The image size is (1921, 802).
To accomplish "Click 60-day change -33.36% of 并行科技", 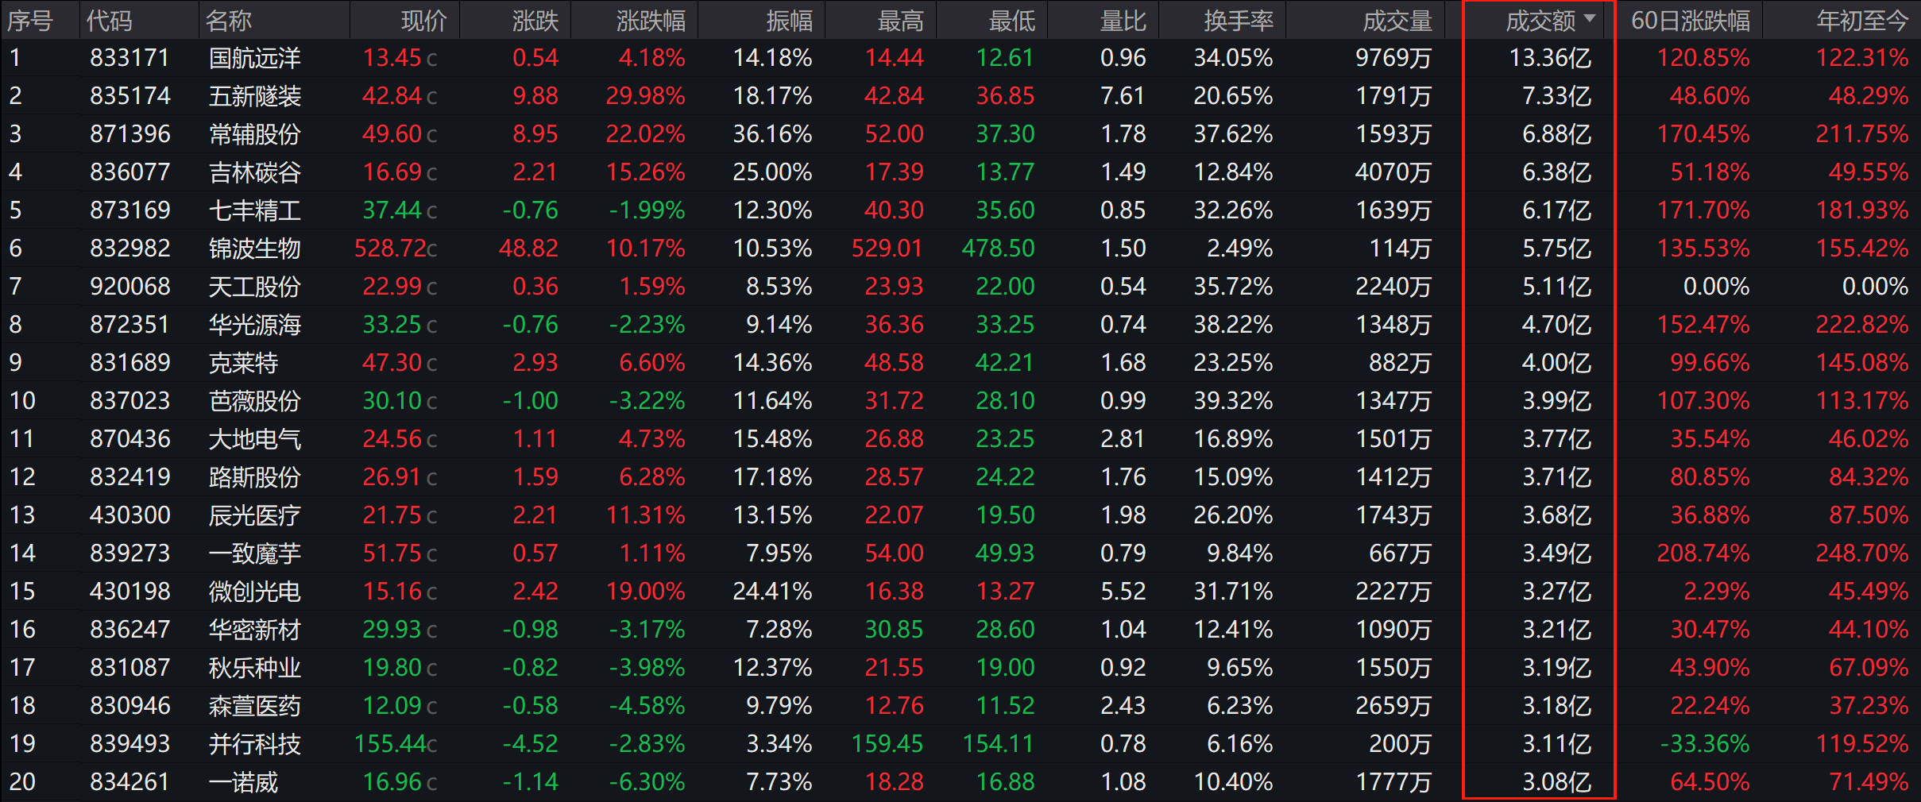I will [x=1705, y=744].
